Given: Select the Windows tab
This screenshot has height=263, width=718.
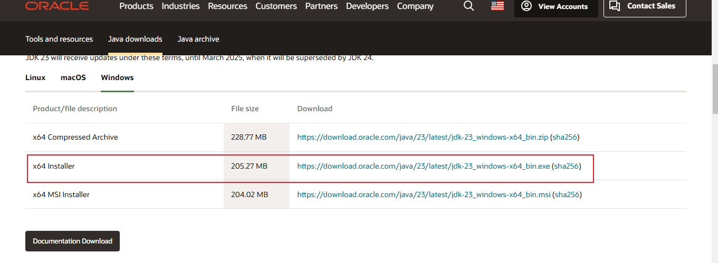Looking at the screenshot, I should click(x=117, y=77).
